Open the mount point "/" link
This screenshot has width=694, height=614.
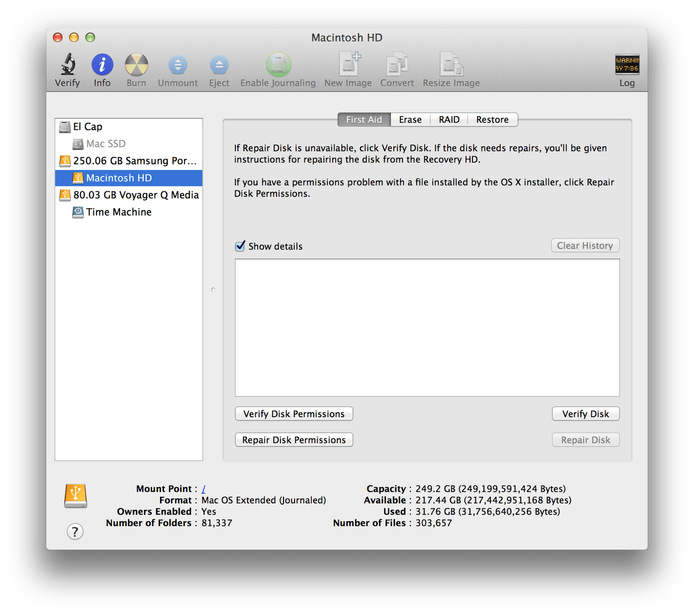tap(204, 489)
